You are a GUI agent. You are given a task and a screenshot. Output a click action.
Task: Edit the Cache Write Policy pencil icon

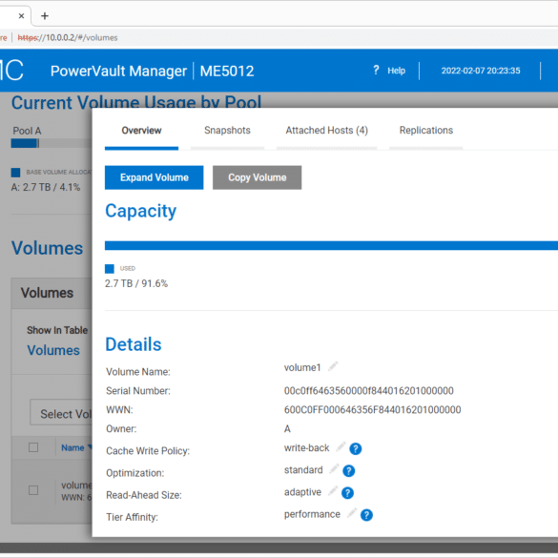pyautogui.click(x=341, y=446)
